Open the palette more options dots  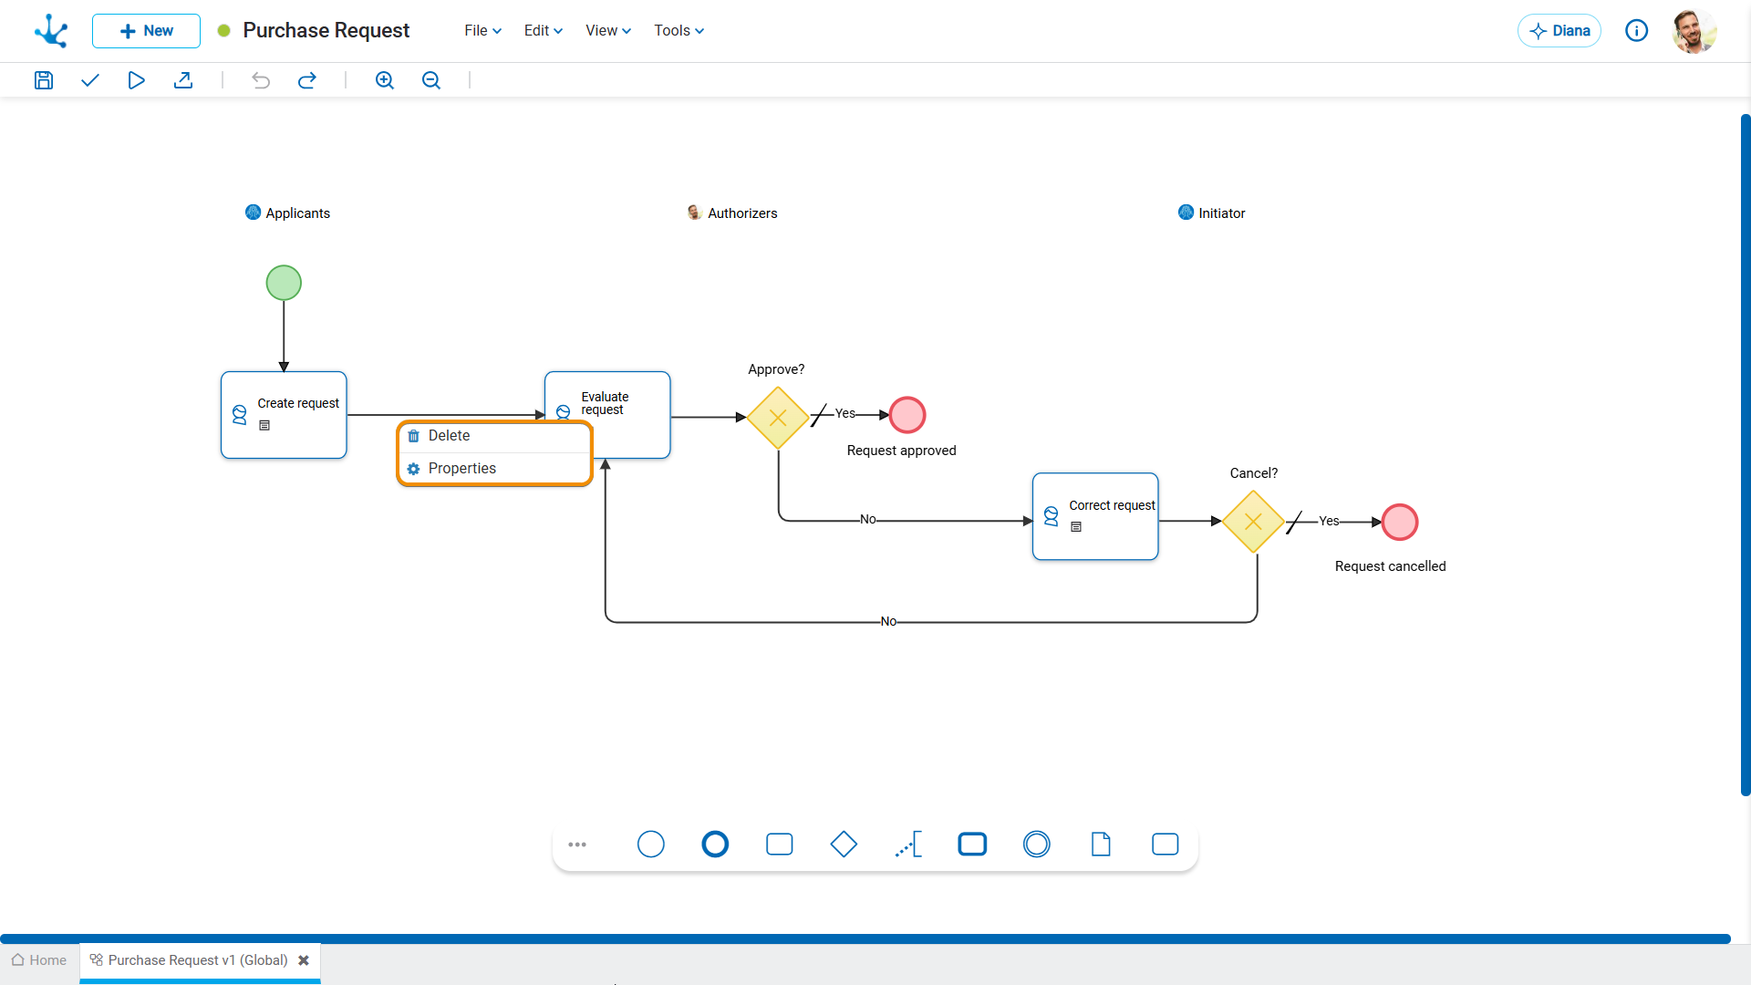point(577,845)
